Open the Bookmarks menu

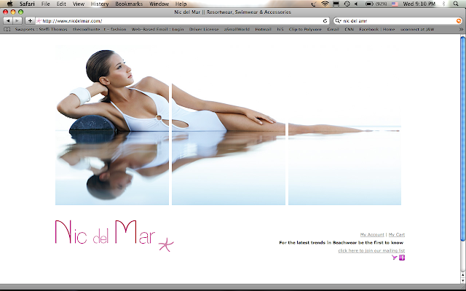pyautogui.click(x=129, y=4)
